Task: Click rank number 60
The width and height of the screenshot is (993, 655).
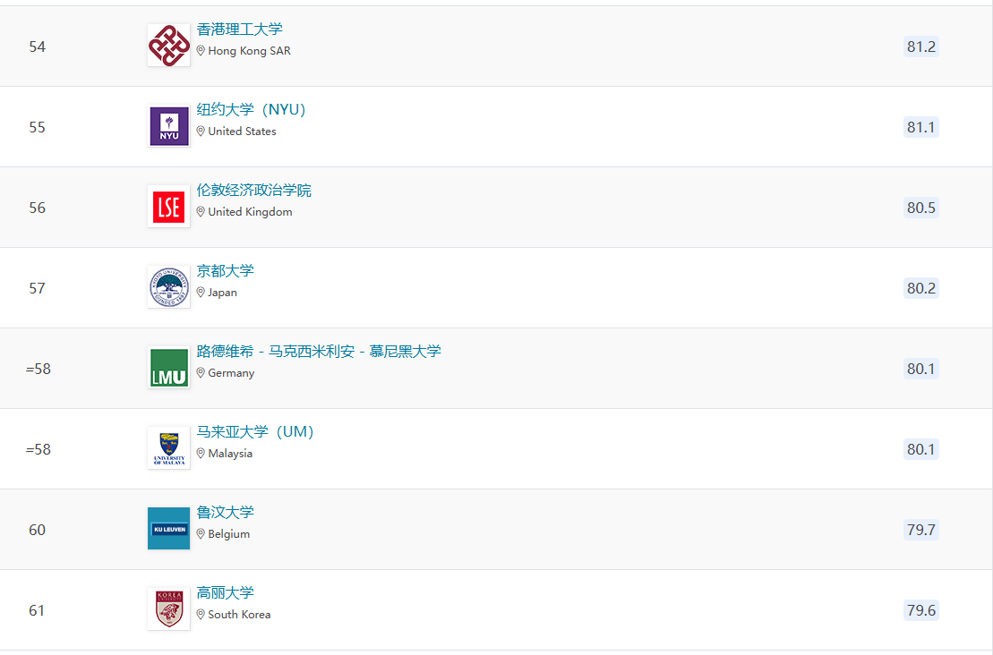Action: 38,529
